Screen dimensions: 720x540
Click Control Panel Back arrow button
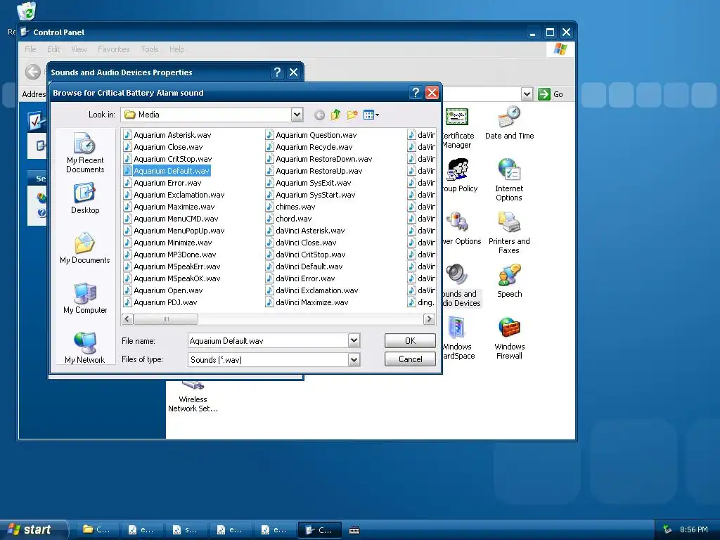pos(32,72)
